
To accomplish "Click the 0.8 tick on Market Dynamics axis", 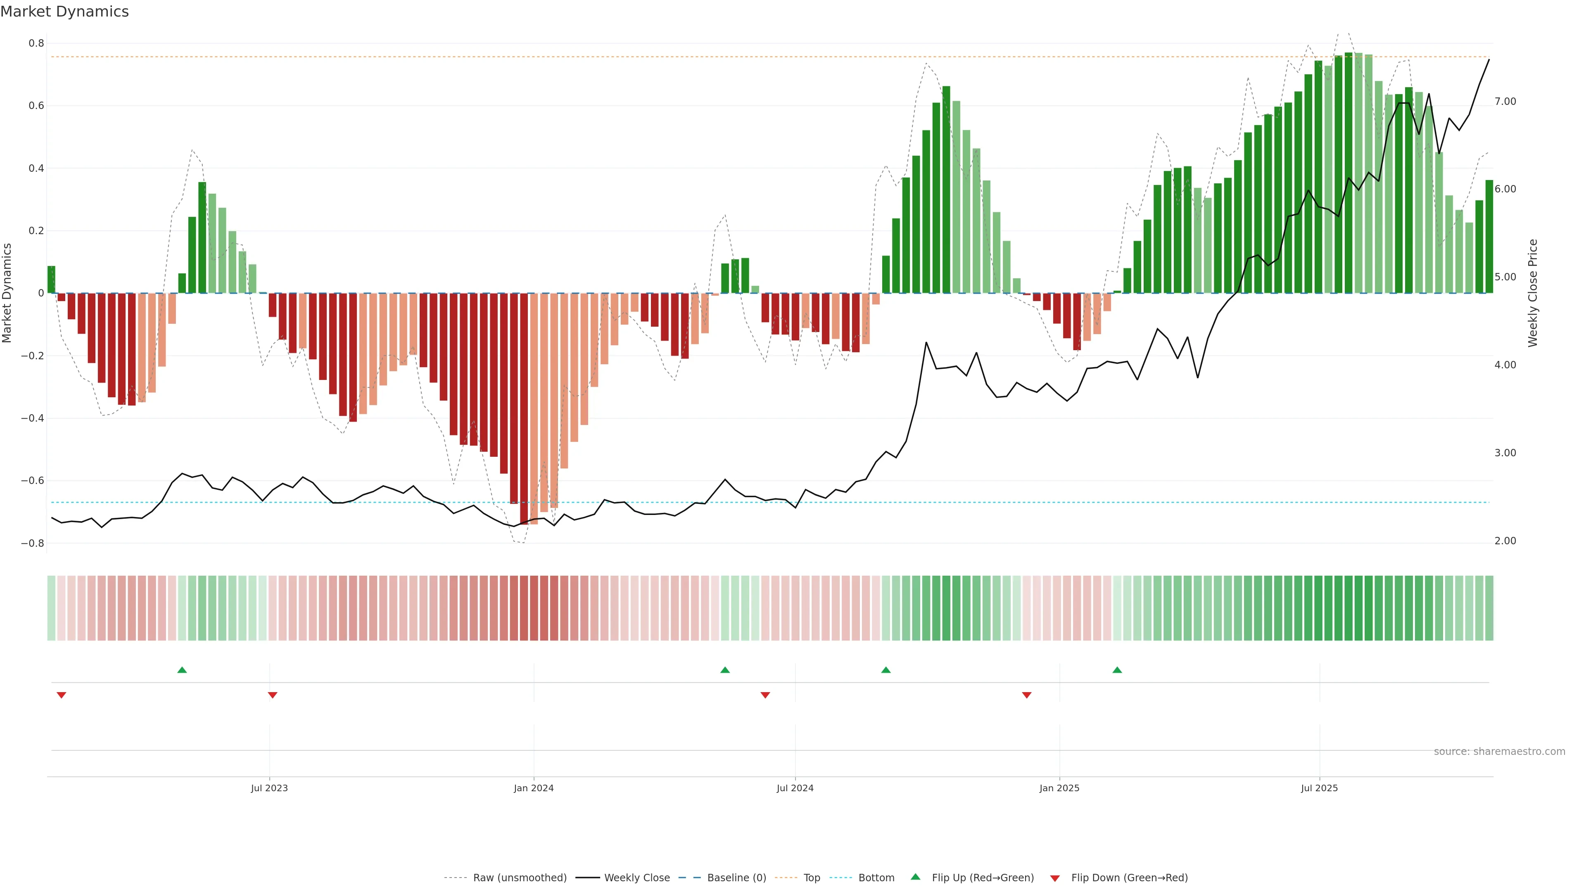I will tap(36, 43).
